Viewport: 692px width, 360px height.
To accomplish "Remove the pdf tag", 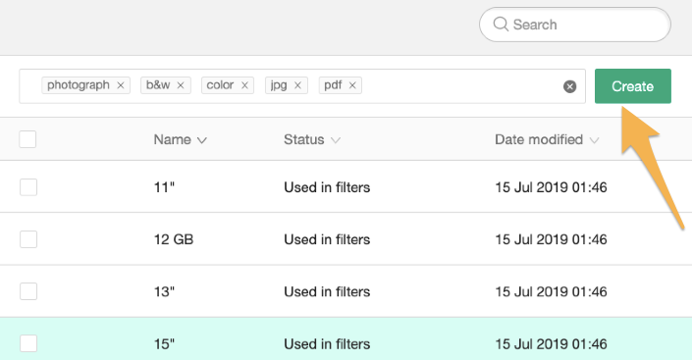I will (352, 85).
